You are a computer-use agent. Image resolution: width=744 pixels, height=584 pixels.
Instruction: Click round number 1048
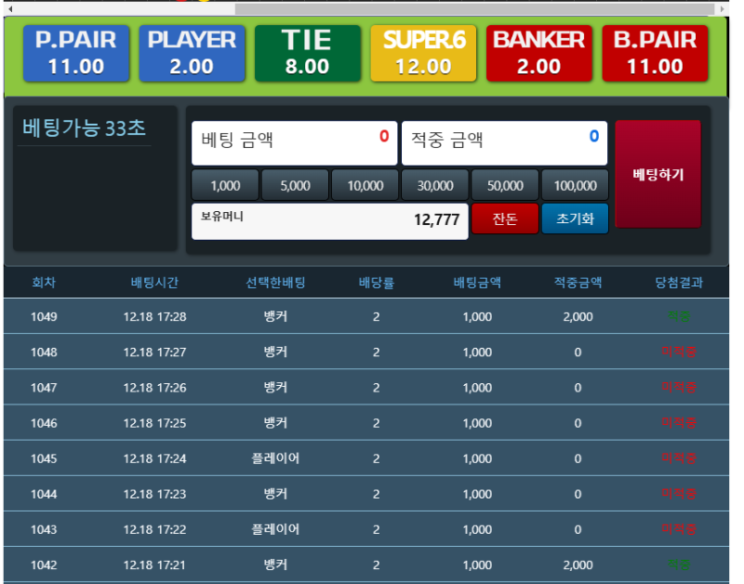(44, 352)
